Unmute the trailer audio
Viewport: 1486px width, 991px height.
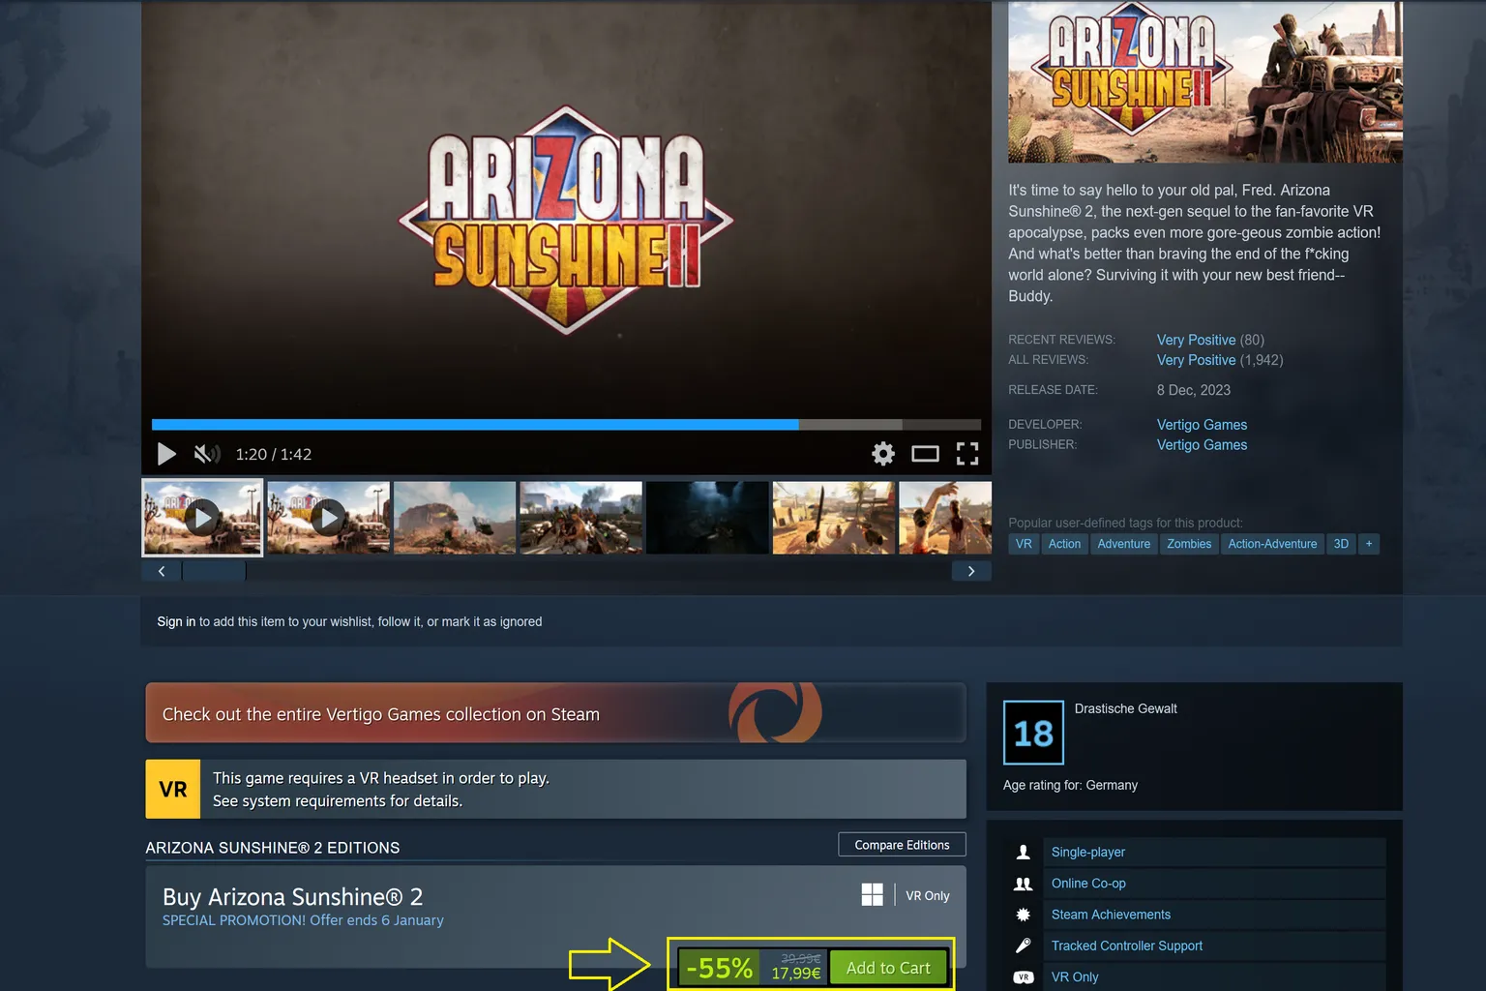click(206, 454)
